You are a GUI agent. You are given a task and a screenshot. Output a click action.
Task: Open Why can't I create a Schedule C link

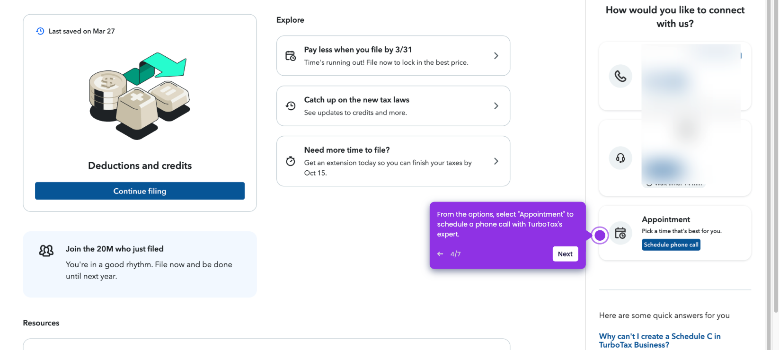[x=660, y=341]
